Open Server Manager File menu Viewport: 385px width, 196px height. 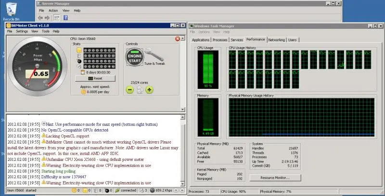point(41,11)
